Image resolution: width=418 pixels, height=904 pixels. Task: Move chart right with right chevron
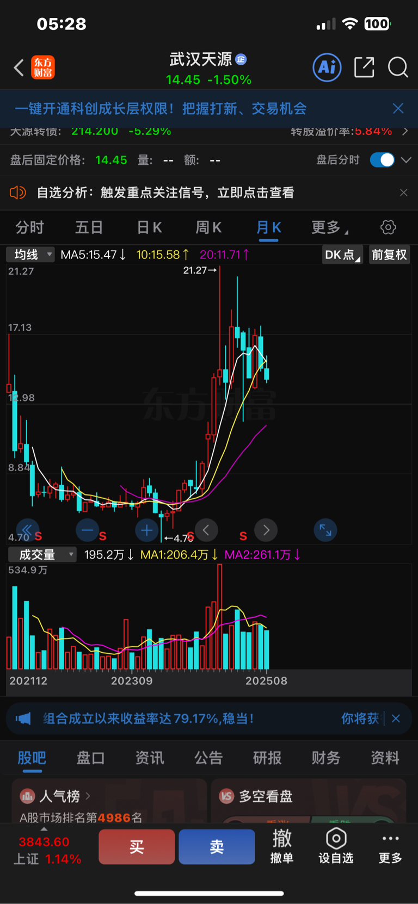[266, 530]
